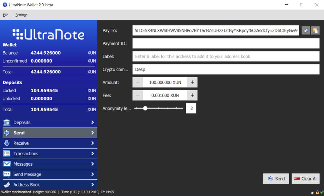324x196 pixels.
Task: Expand Deposits using its chevron arrow
Action: [x=93, y=123]
